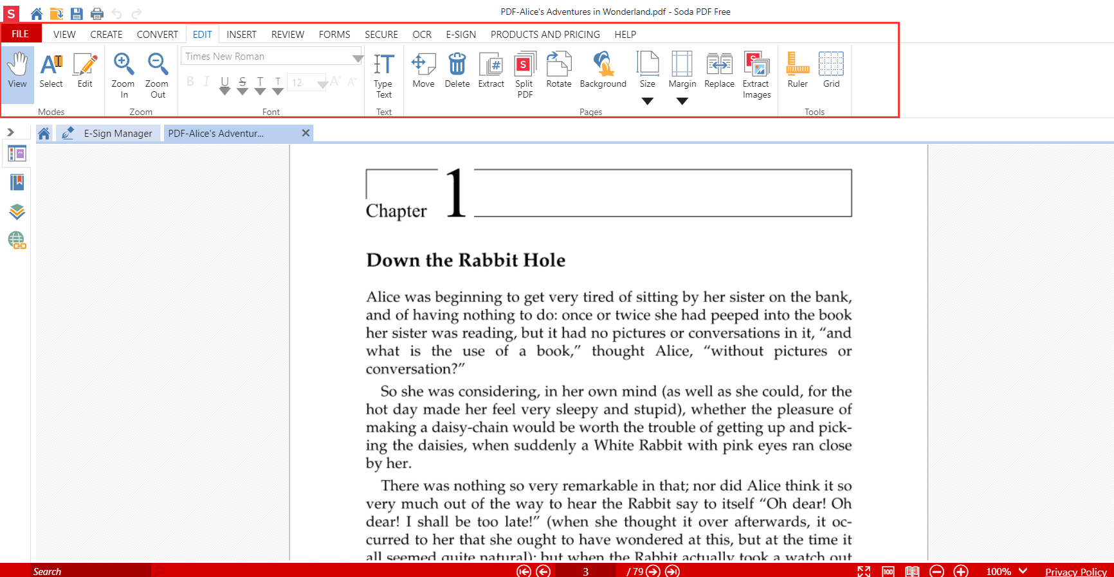Go to the next page arrow
Viewport: 1114px width, 577px height.
point(653,571)
